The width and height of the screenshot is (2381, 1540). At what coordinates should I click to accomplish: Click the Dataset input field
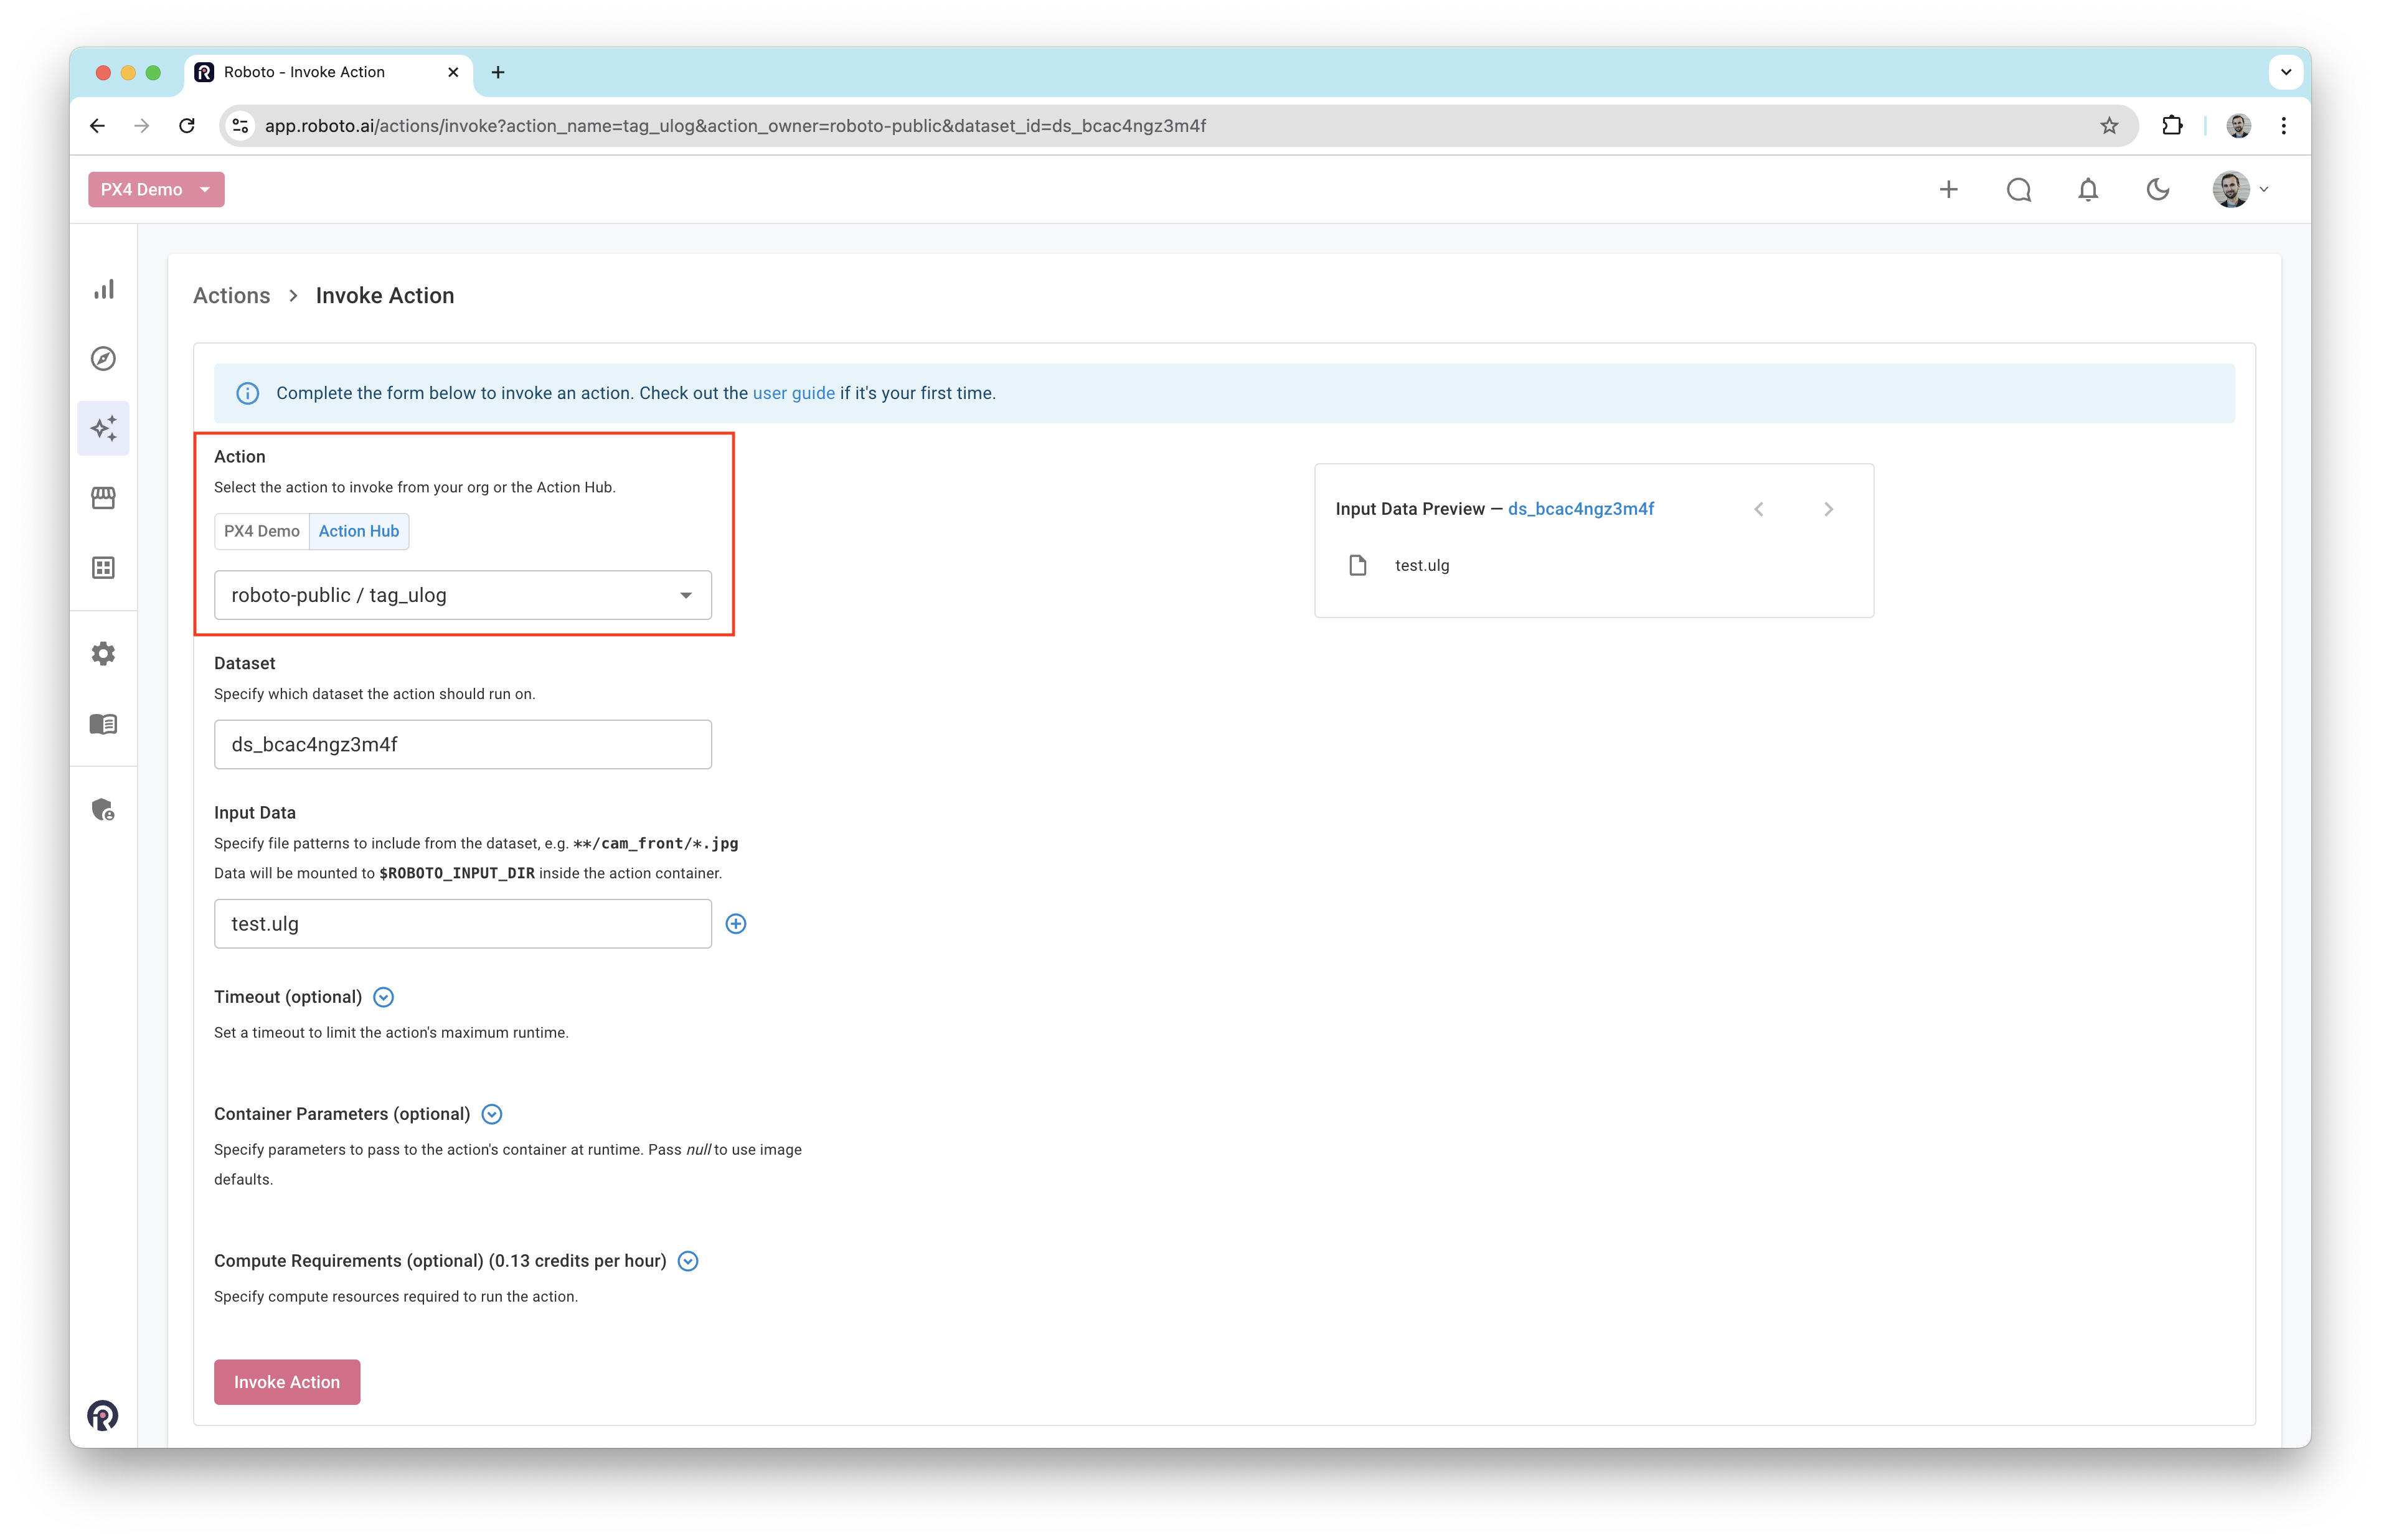click(x=462, y=744)
